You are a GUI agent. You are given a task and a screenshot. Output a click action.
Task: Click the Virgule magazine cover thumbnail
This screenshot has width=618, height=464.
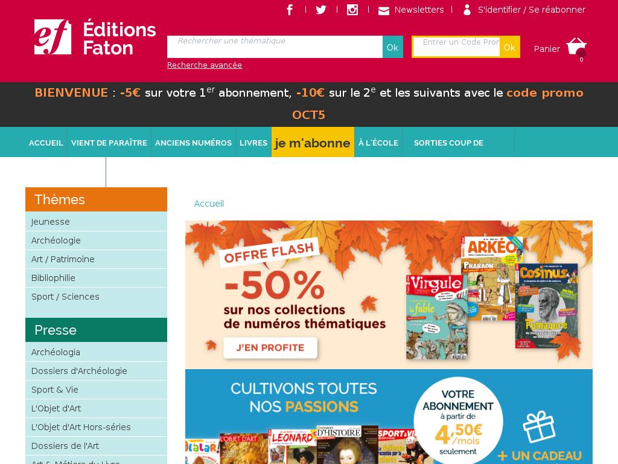437,317
